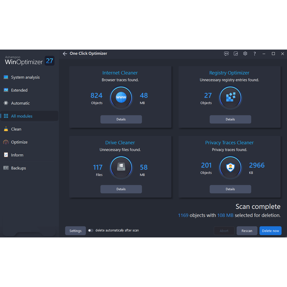287x287 pixels.
Task: Click the Drive Cleaner heading
Action: (120, 142)
